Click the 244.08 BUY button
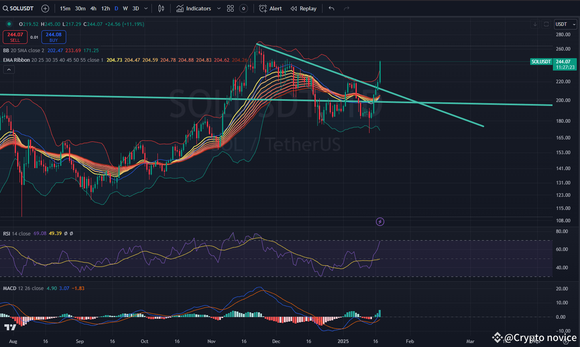 (x=53, y=37)
